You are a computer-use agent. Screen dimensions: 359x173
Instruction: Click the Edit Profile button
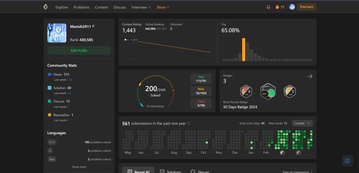click(79, 50)
